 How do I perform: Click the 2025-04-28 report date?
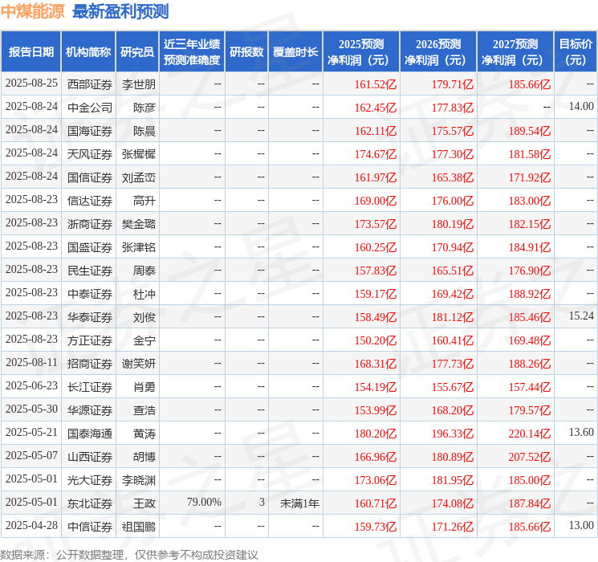pyautogui.click(x=31, y=525)
